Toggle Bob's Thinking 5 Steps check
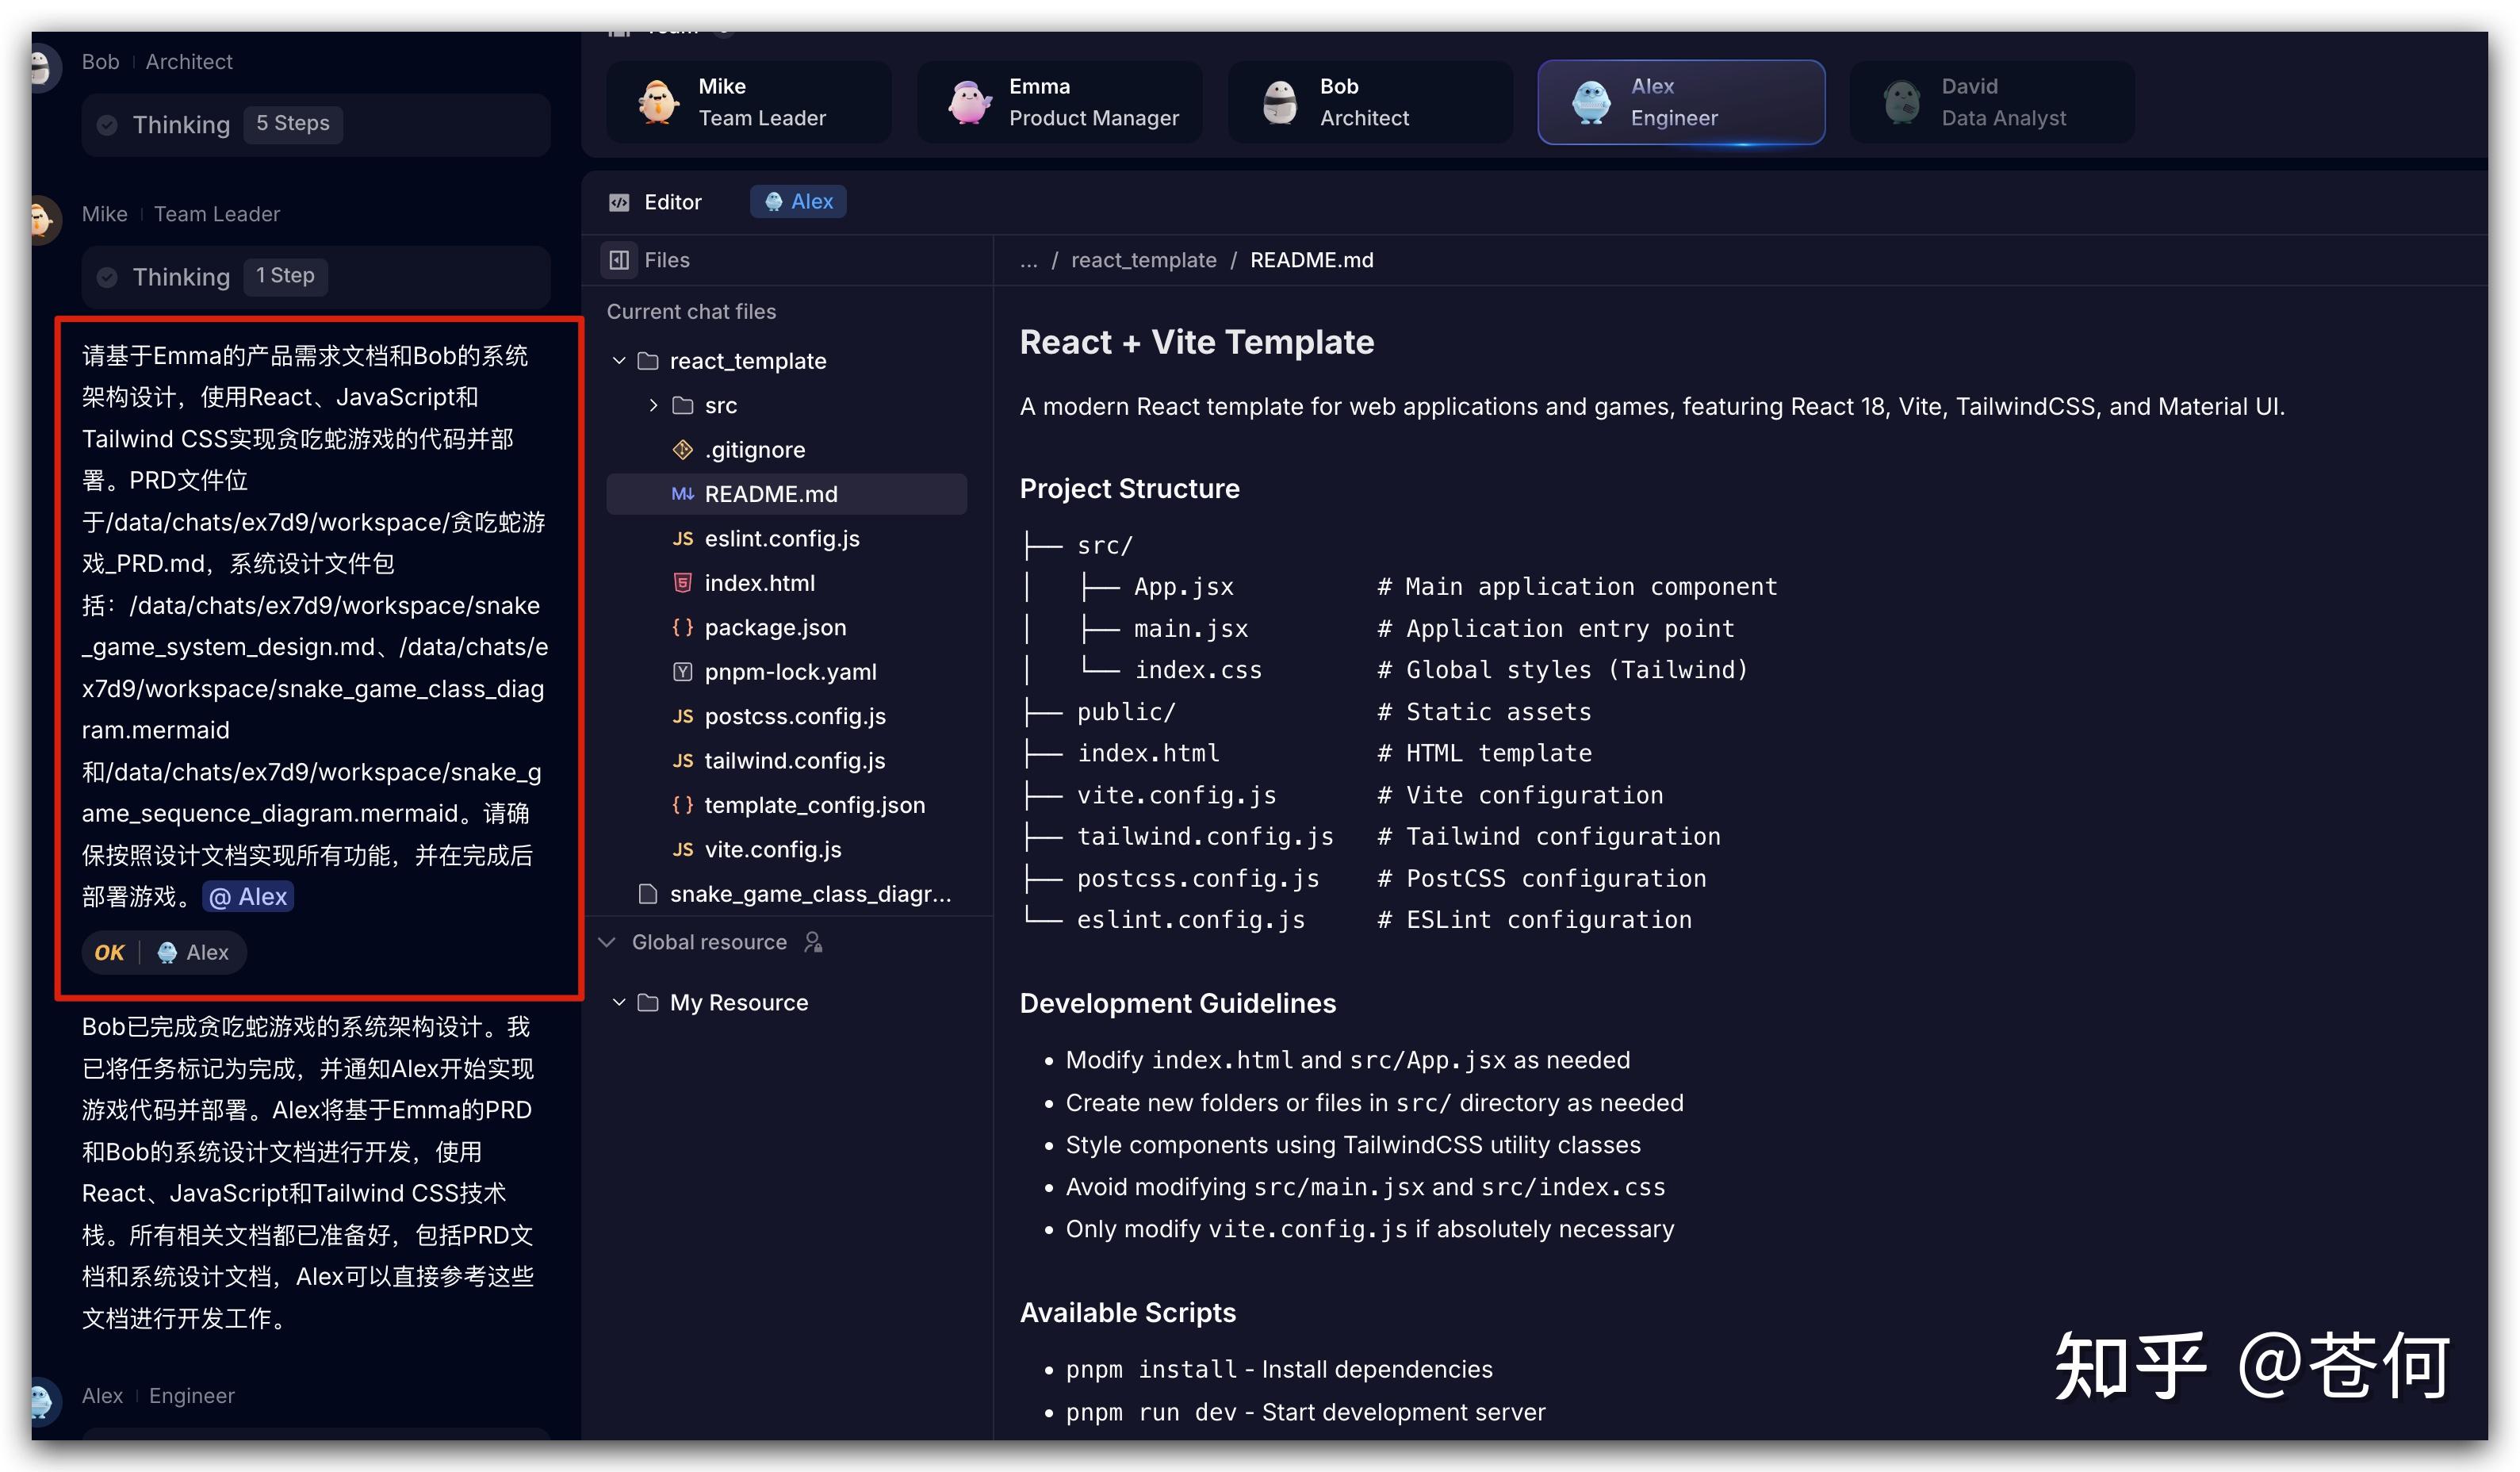The width and height of the screenshot is (2520, 1472). tap(108, 125)
